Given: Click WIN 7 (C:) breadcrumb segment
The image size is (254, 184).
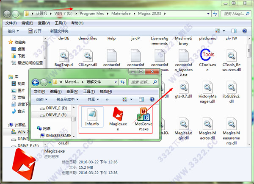Looking at the screenshot, I should point(63,14).
